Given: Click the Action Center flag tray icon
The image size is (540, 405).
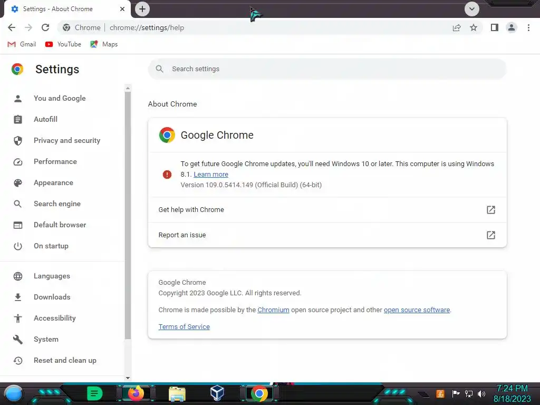Looking at the screenshot, I should pyautogui.click(x=456, y=393).
